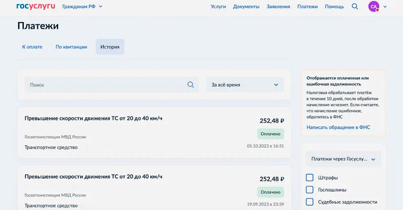Click the Помощь header link

pyautogui.click(x=334, y=7)
